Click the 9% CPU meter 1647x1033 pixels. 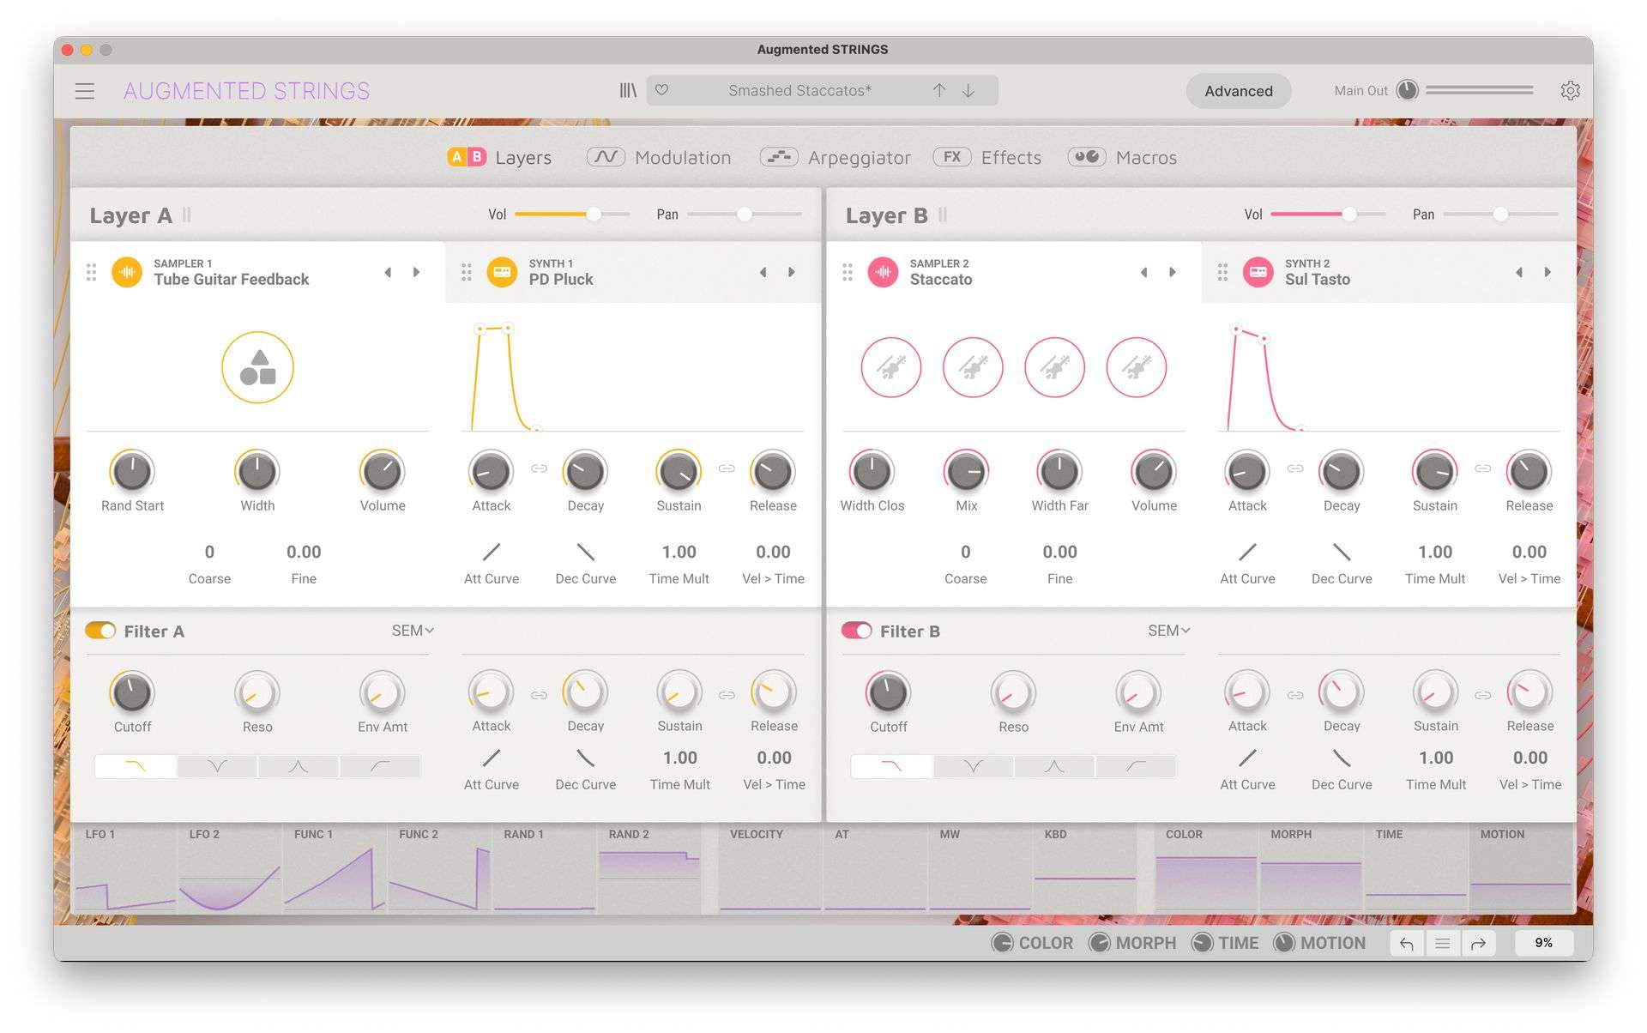click(1543, 943)
